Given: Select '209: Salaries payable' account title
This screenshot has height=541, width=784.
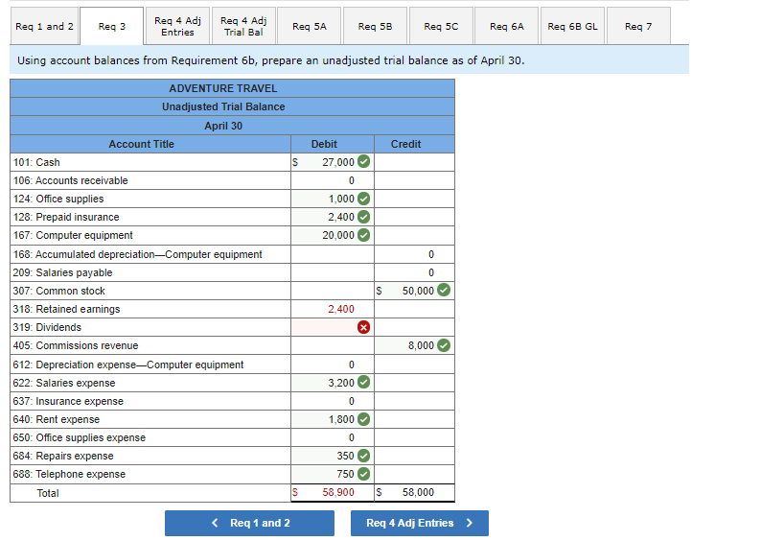Looking at the screenshot, I should [x=62, y=272].
